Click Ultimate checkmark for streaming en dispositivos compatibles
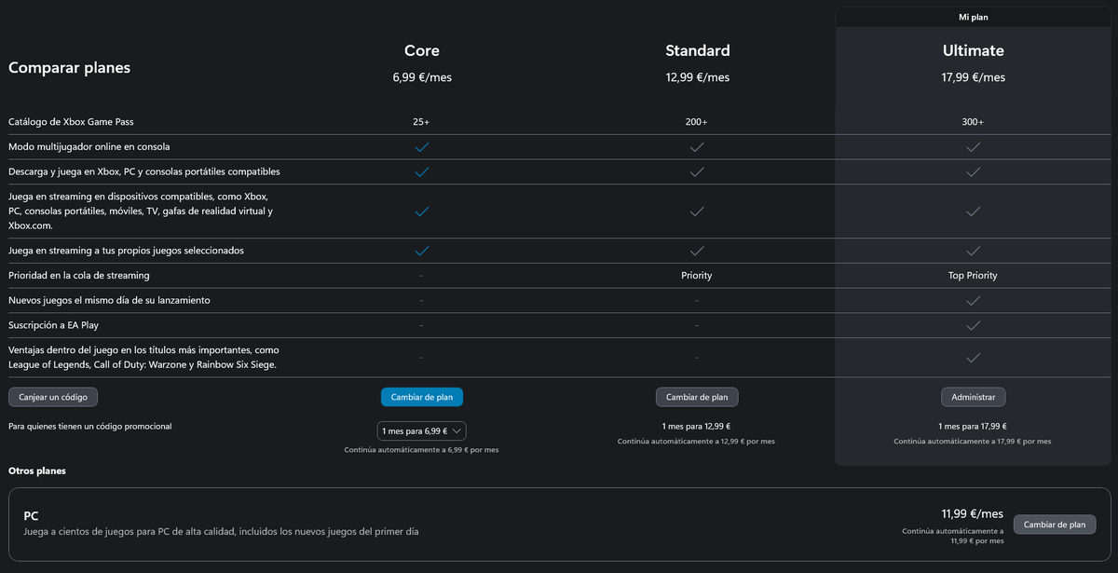Viewport: 1118px width, 573px height. coord(973,211)
